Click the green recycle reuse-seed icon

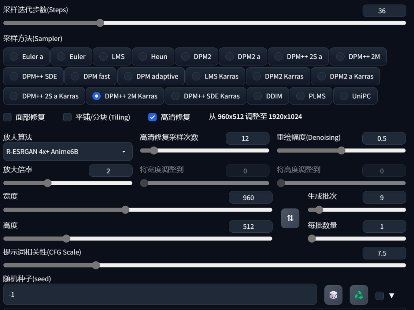[x=359, y=295]
